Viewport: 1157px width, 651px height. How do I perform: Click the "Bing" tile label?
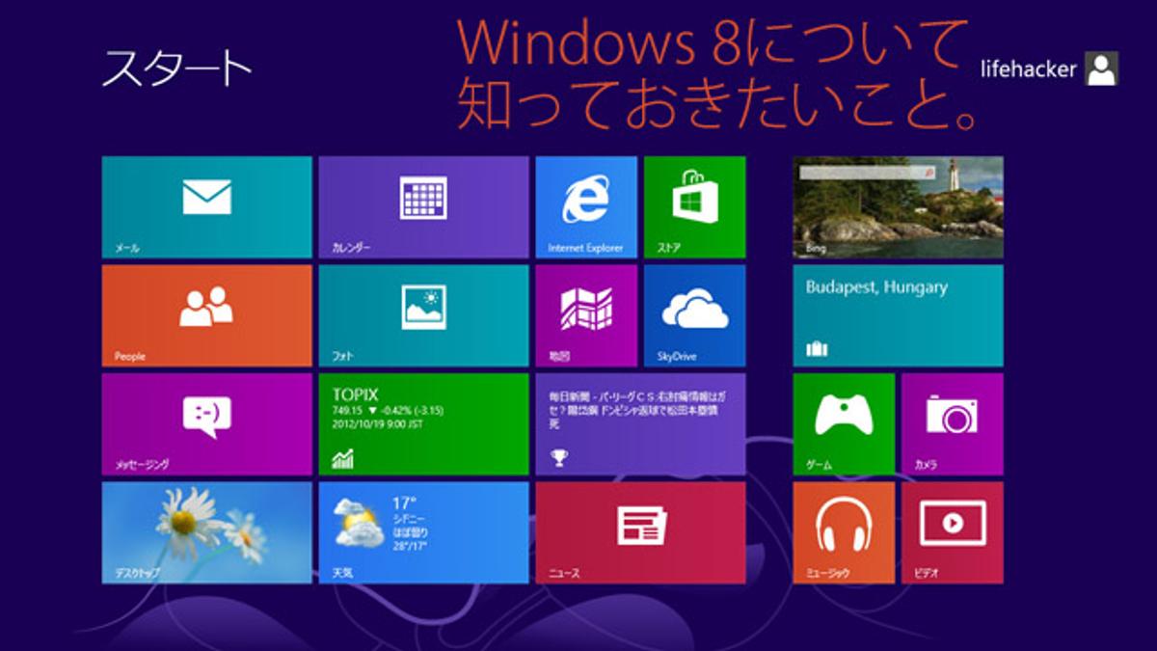pos(815,248)
